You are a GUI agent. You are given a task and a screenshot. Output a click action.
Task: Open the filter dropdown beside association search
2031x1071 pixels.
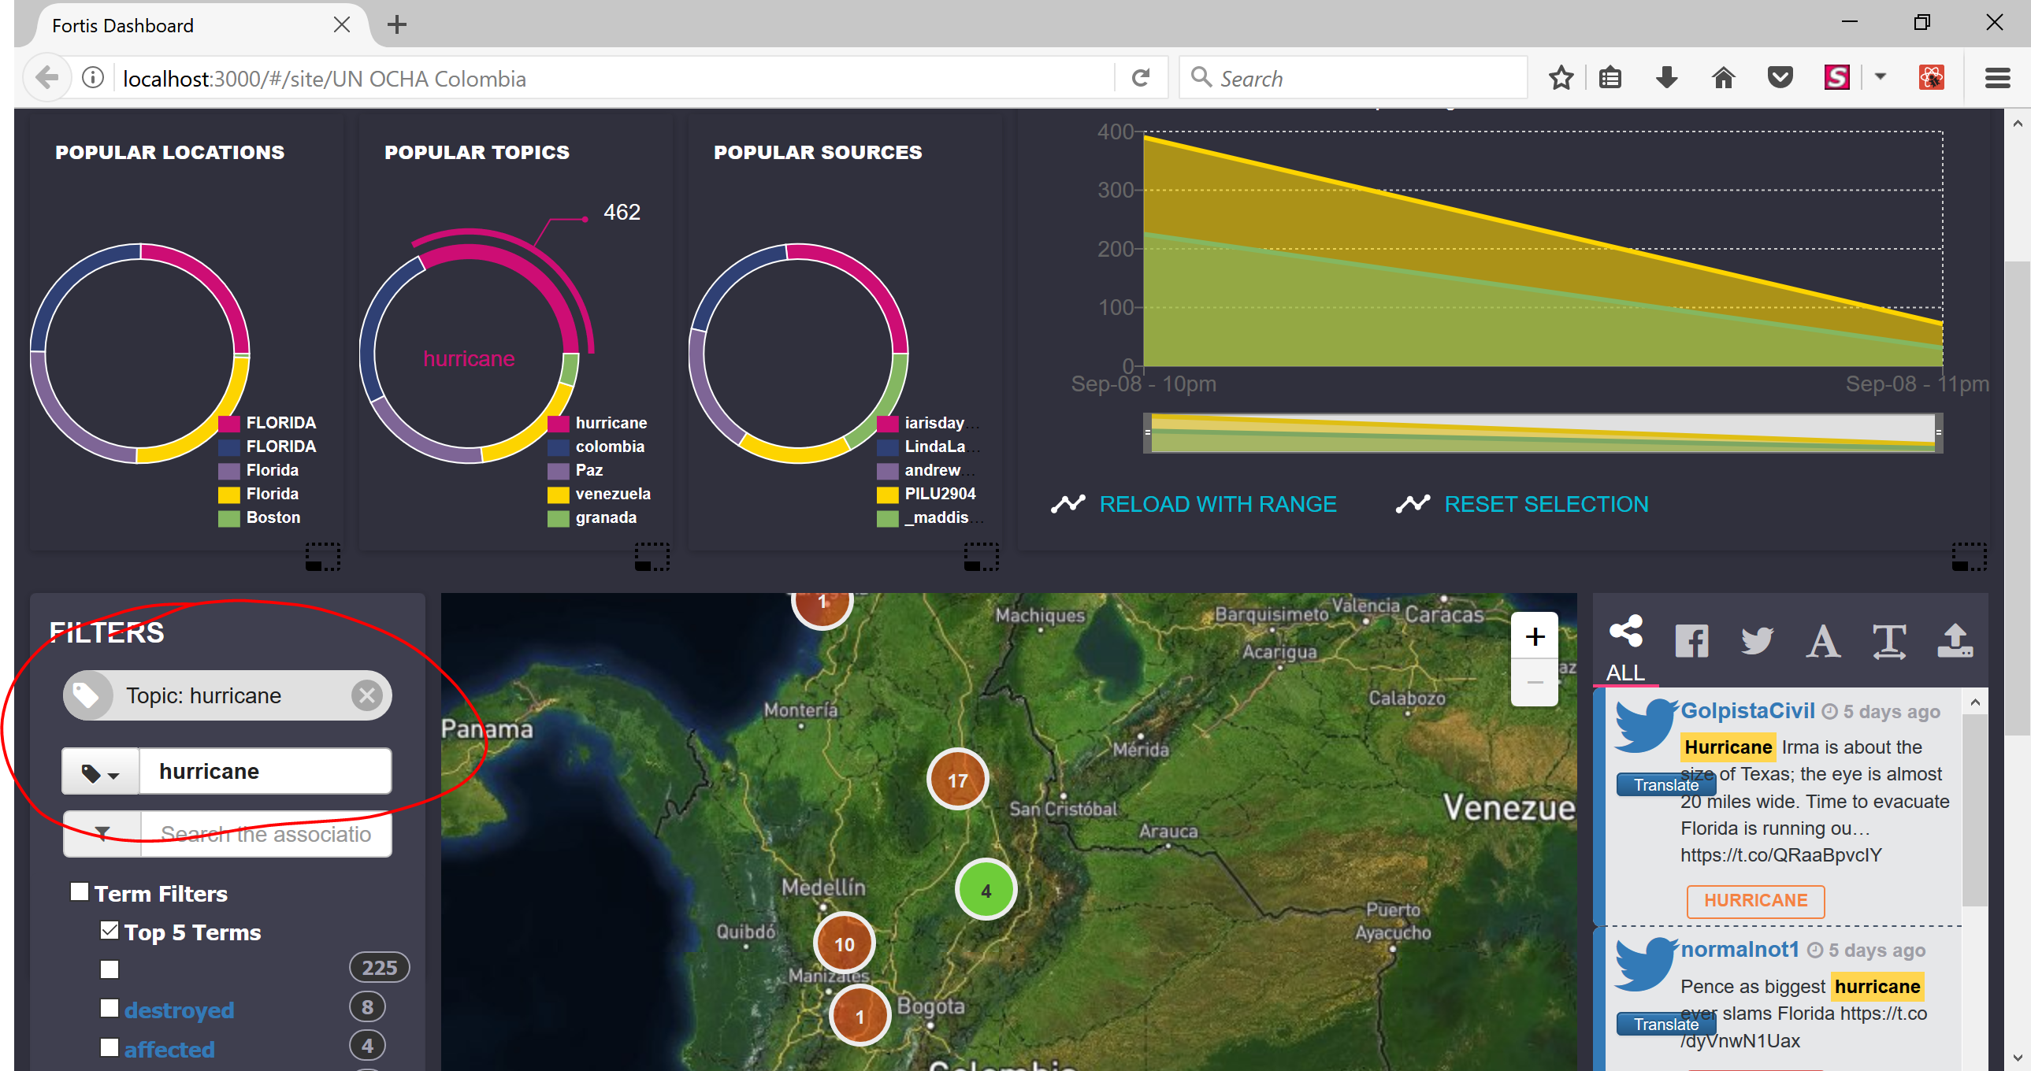pyautogui.click(x=102, y=834)
